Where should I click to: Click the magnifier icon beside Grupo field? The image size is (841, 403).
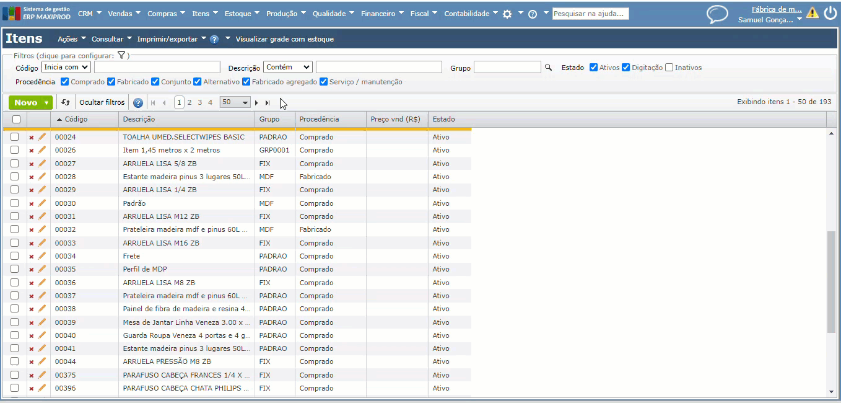pyautogui.click(x=548, y=67)
